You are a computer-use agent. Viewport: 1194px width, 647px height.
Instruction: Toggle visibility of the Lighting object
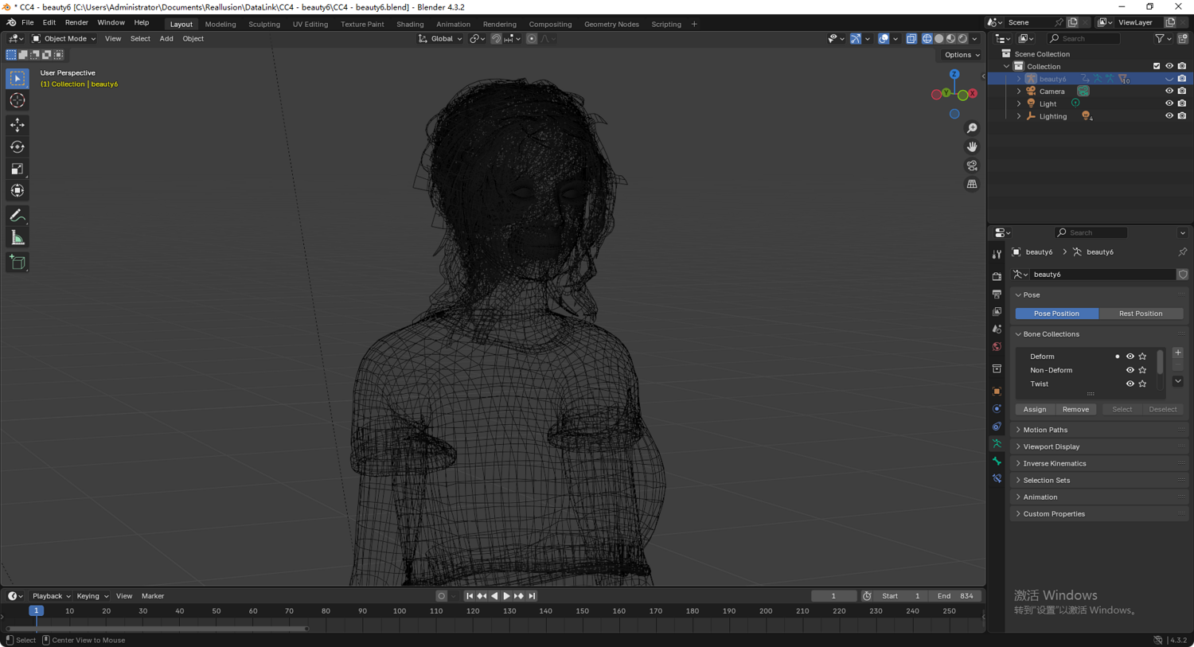click(x=1169, y=116)
